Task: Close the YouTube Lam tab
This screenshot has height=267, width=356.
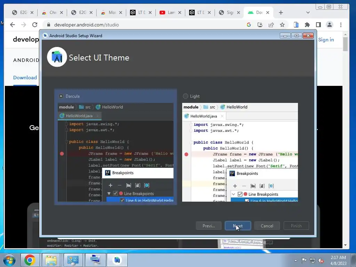Action: (180, 13)
